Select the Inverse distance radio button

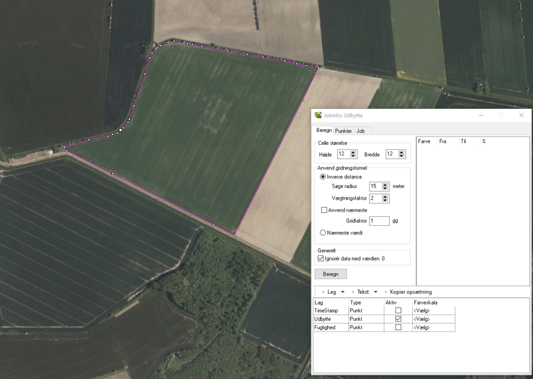click(x=323, y=177)
